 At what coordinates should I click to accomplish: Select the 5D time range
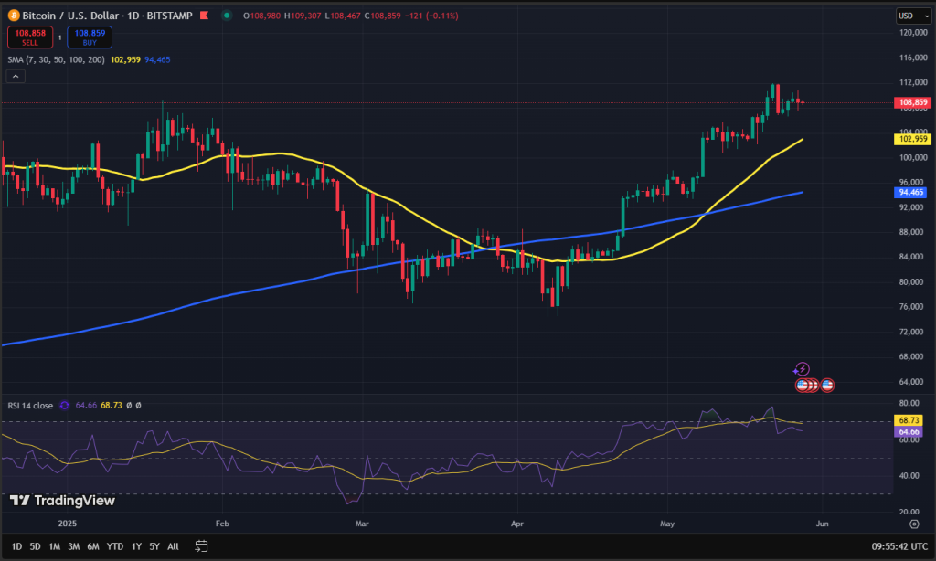(36, 546)
